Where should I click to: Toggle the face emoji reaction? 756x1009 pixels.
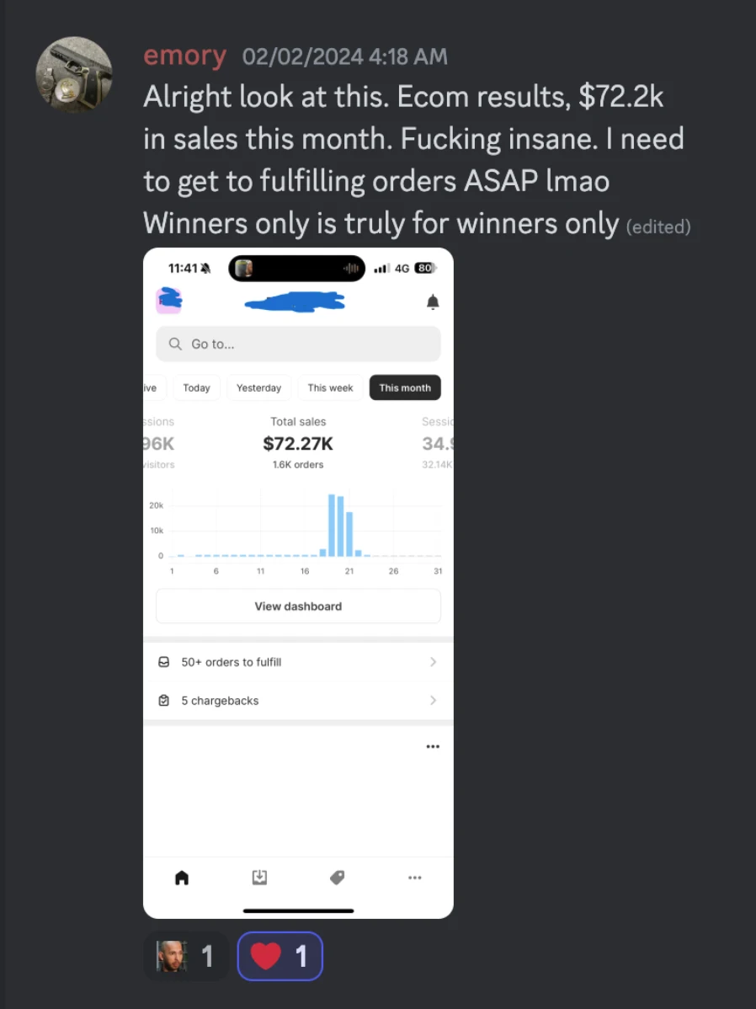(x=186, y=956)
